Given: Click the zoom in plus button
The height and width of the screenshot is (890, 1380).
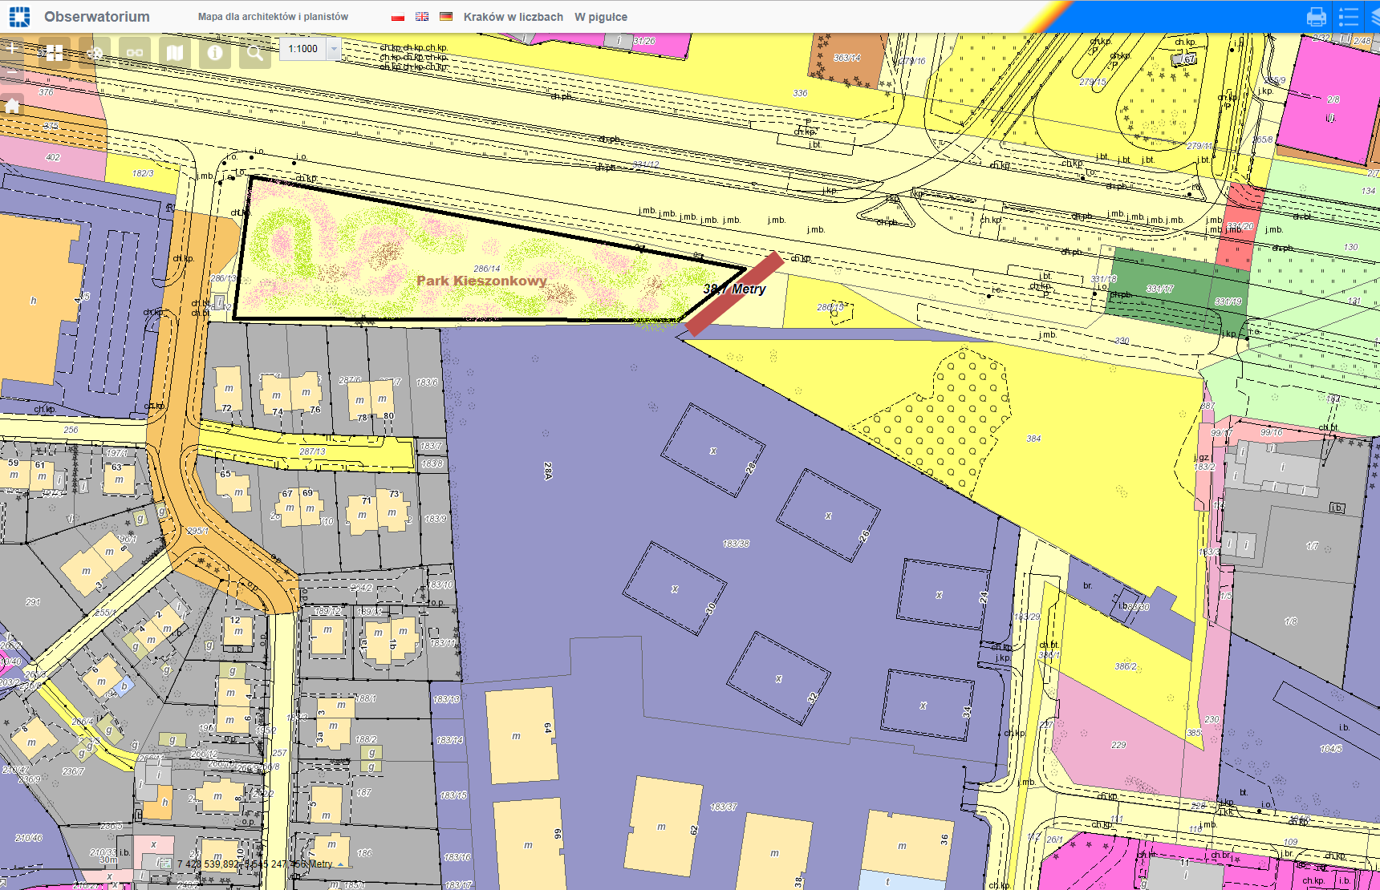Looking at the screenshot, I should [x=12, y=48].
